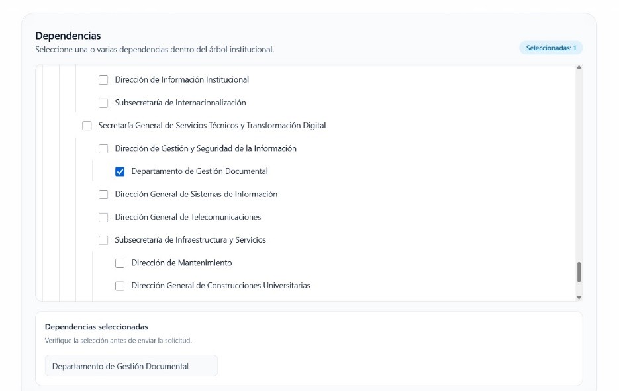619x391 pixels.
Task: Click the tree scrollbar thumb
Action: coord(579,272)
